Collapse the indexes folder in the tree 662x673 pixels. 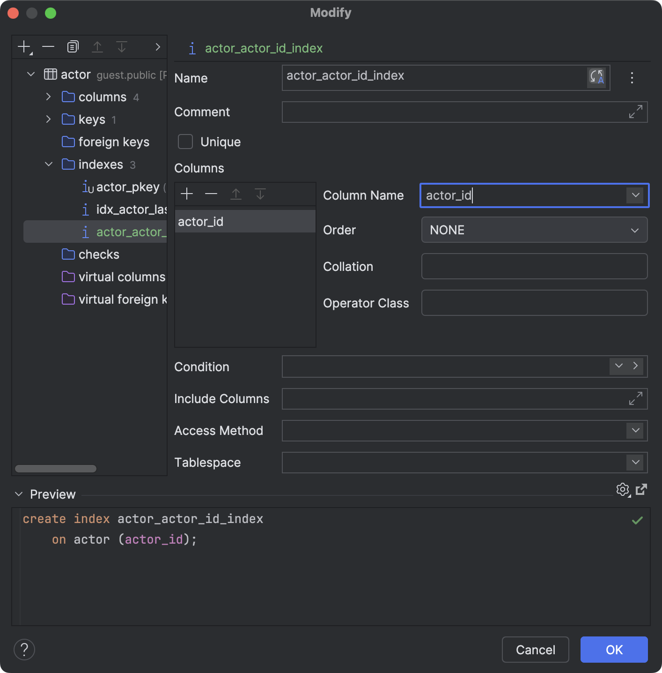pos(49,164)
